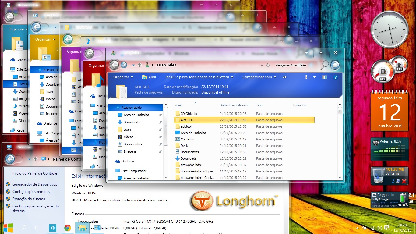Go back in the Contatos window
The width and height of the screenshot is (416, 234).
[36, 27]
